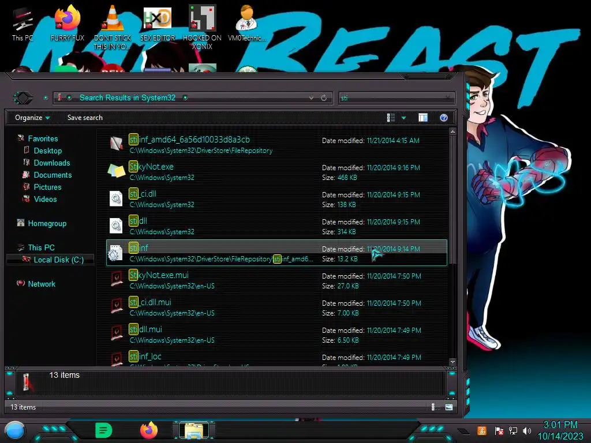Go to Videos in Favorites
Image resolution: width=591 pixels, height=443 pixels.
click(45, 199)
